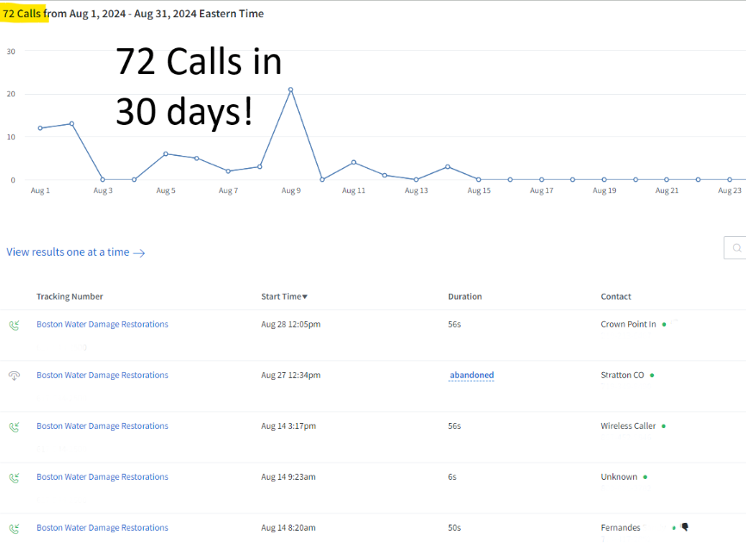This screenshot has height=547, width=746.
Task: Click the abandoned duration link
Action: [471, 375]
